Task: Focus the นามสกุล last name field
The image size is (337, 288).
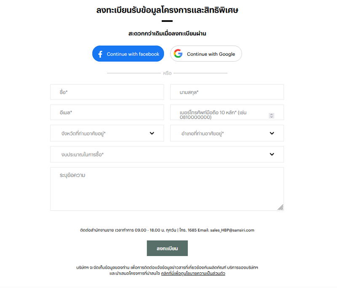Action: [227, 92]
